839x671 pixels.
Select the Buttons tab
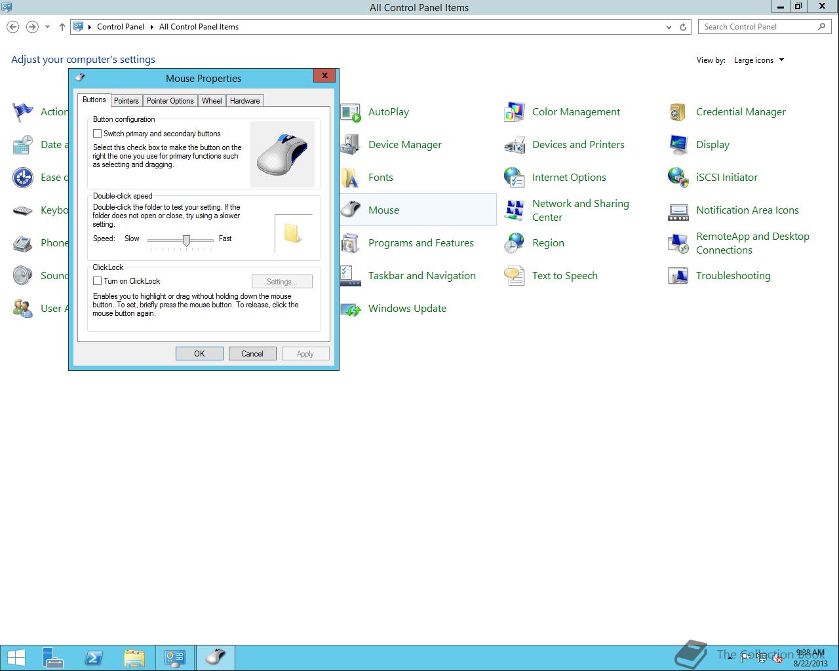tap(94, 100)
